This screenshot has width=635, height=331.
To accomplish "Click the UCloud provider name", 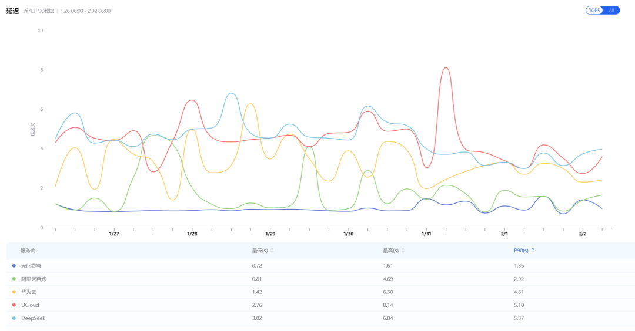I will pos(31,305).
